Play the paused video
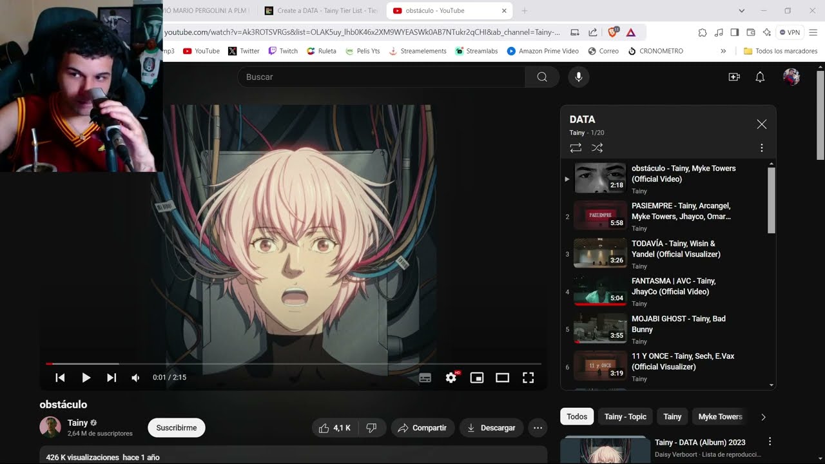 [86, 378]
